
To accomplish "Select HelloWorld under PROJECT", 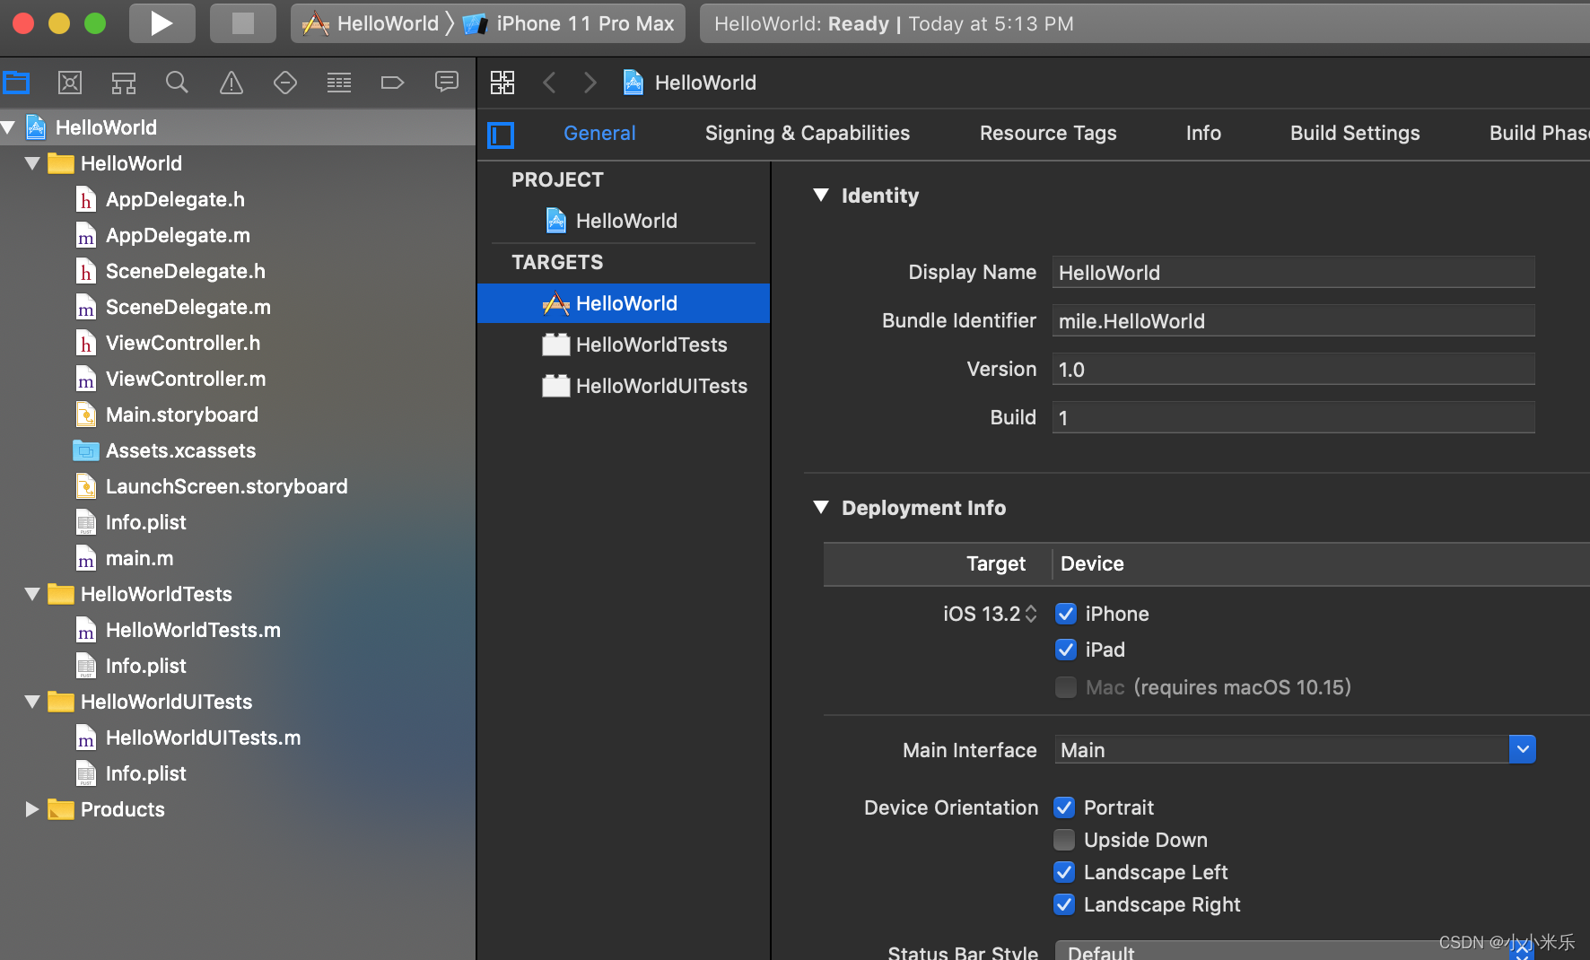I will pyautogui.click(x=624, y=221).
